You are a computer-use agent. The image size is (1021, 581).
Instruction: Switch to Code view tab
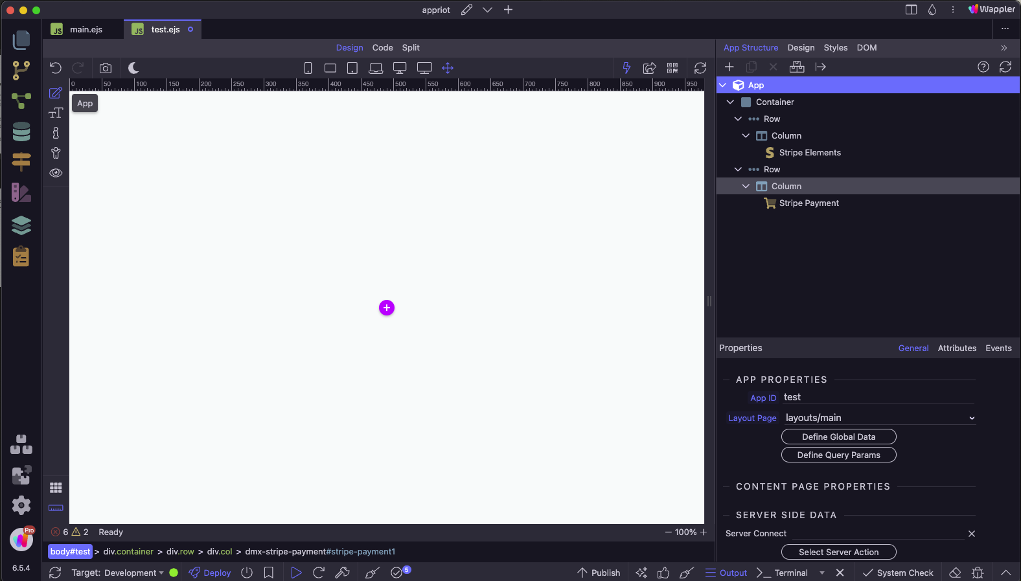(x=382, y=48)
